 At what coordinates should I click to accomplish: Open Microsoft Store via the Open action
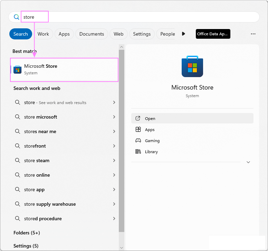point(192,118)
